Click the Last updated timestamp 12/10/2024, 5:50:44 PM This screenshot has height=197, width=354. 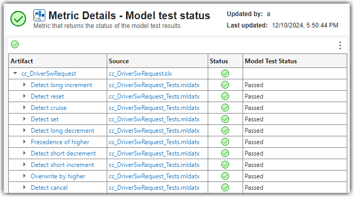(x=305, y=25)
